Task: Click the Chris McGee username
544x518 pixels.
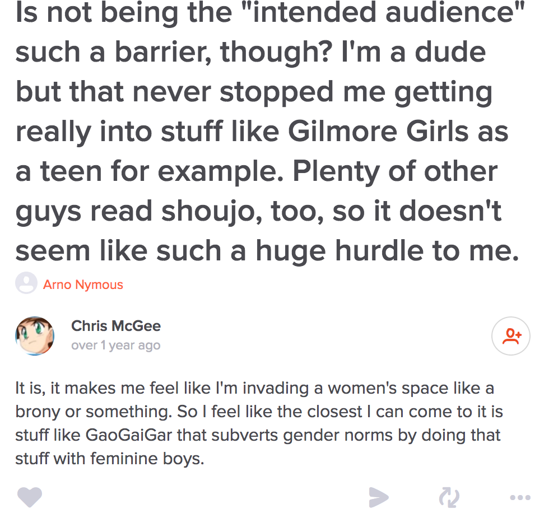Action: coord(116,326)
